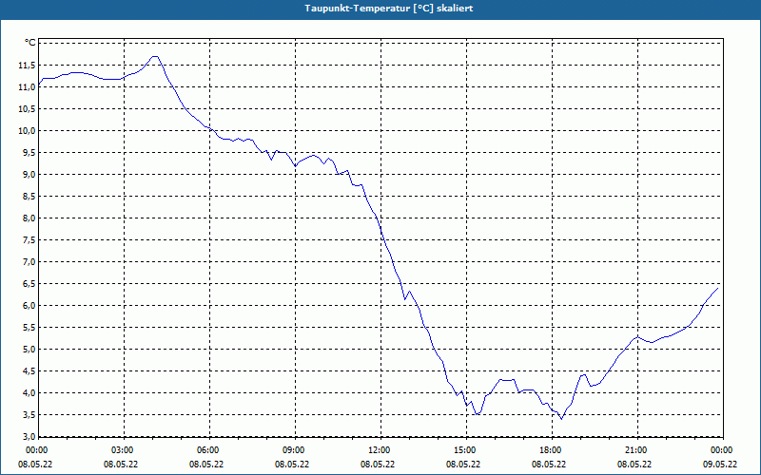This screenshot has height=475, width=761.
Task: Click the 10,5 y-axis value
Action: point(27,109)
